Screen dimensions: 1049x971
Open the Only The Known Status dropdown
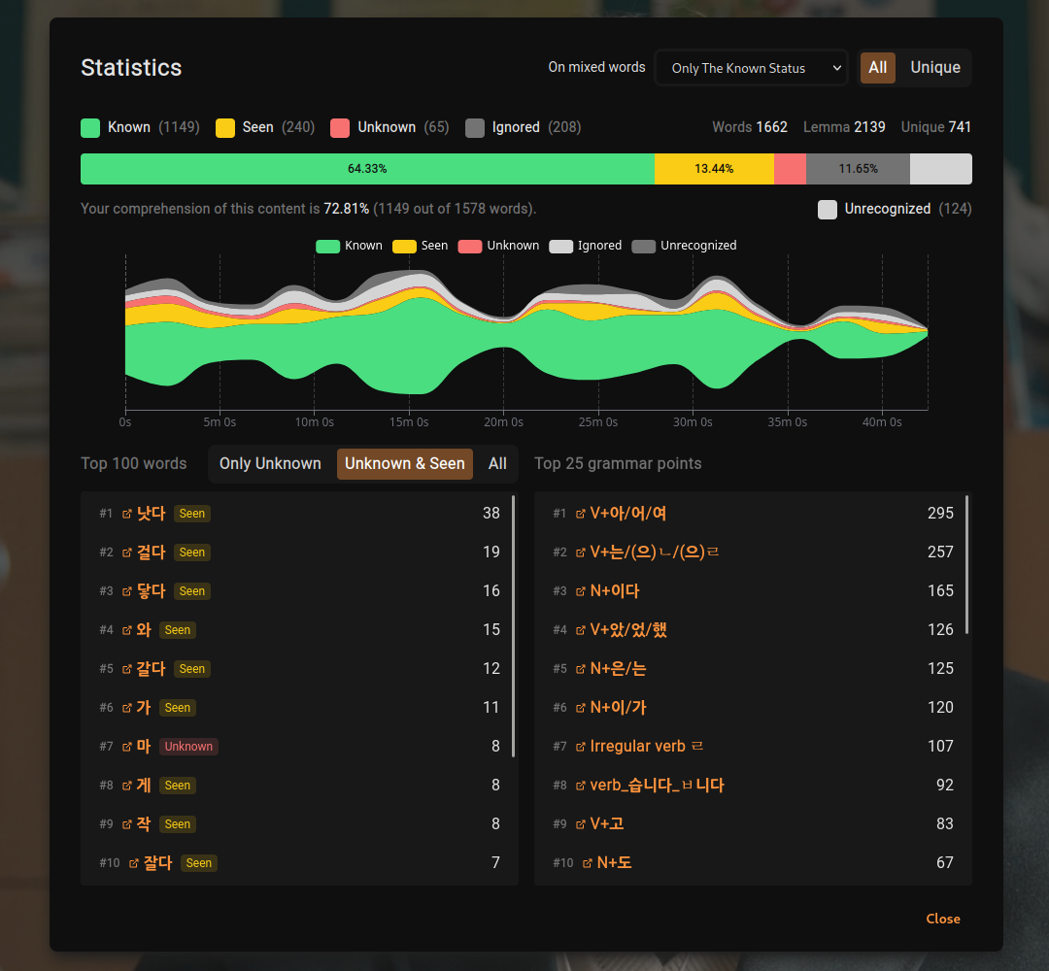pos(751,68)
